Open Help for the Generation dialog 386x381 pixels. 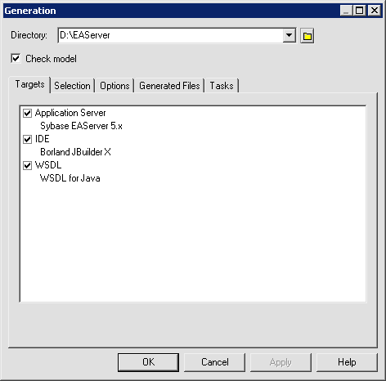click(347, 362)
